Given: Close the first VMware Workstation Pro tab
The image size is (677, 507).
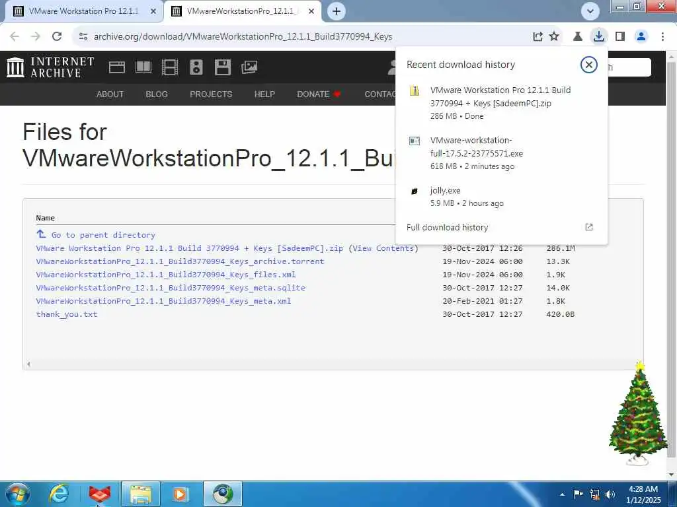Looking at the screenshot, I should pyautogui.click(x=153, y=12).
